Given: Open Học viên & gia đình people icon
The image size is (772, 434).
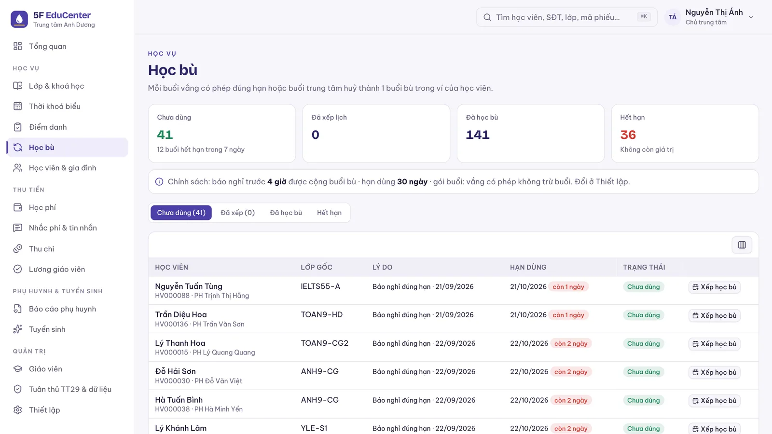Looking at the screenshot, I should 18,168.
